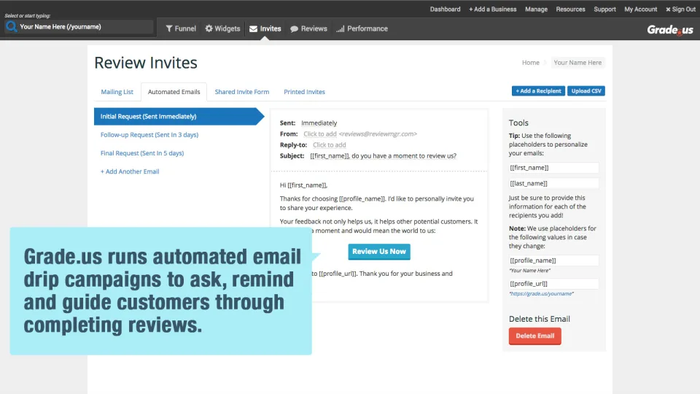Click the Tools panel heading

coord(518,123)
